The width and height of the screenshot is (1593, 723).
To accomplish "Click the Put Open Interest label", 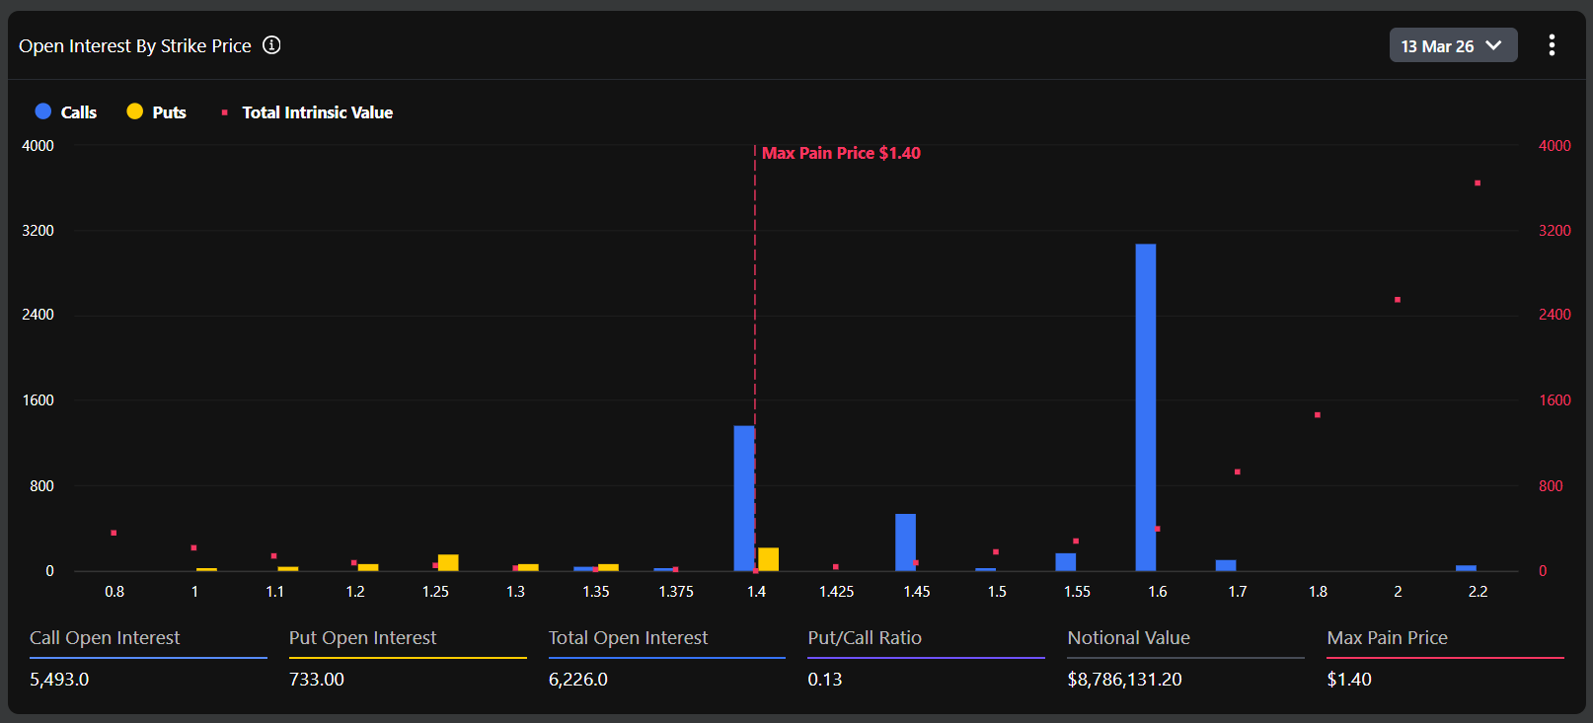I will tap(362, 638).
